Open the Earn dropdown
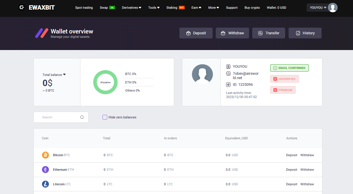353x194 pixels. [196, 8]
